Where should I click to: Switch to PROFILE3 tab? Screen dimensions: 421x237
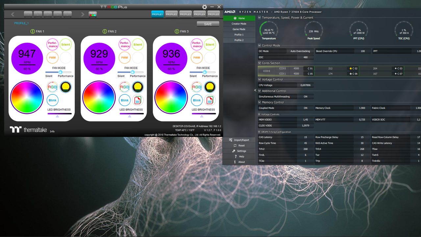(x=186, y=14)
